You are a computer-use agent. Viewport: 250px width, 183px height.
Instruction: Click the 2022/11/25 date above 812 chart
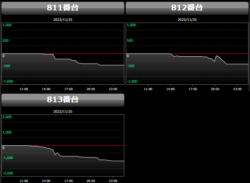187,20
